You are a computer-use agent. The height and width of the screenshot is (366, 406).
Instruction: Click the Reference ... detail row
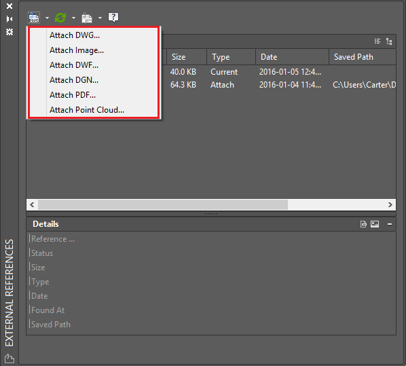pos(211,239)
